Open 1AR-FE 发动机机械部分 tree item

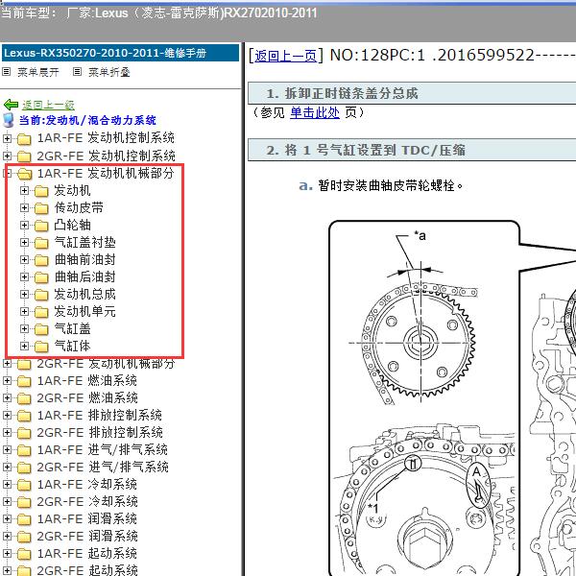[106, 173]
